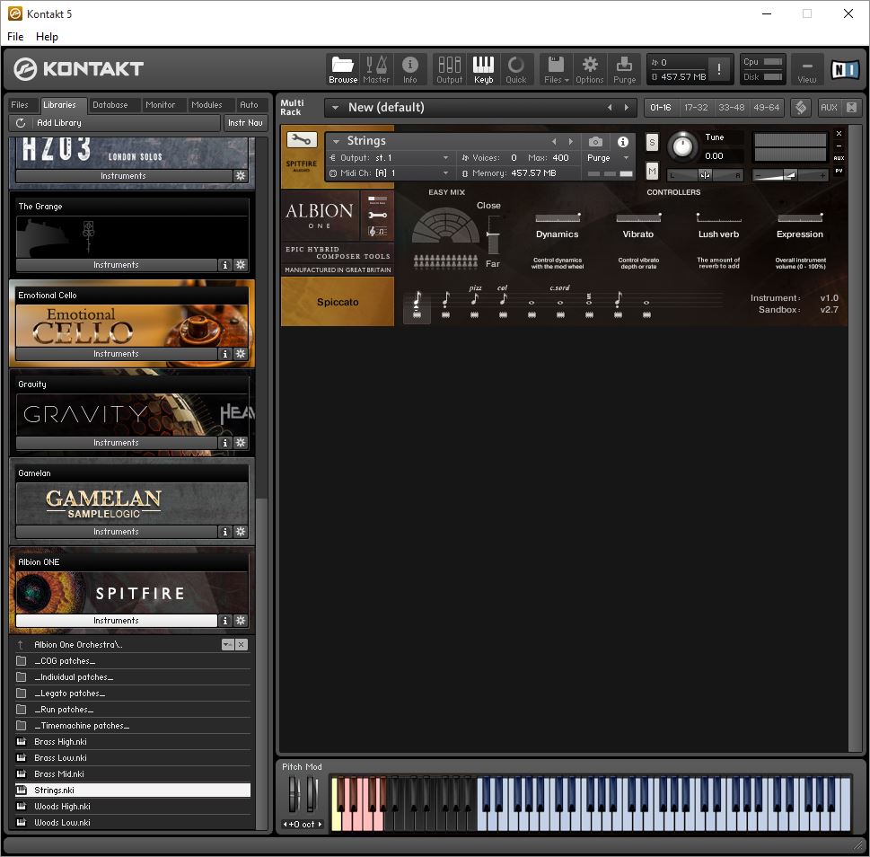This screenshot has height=857, width=870.
Task: Refresh the library list icon
Action: [x=21, y=123]
